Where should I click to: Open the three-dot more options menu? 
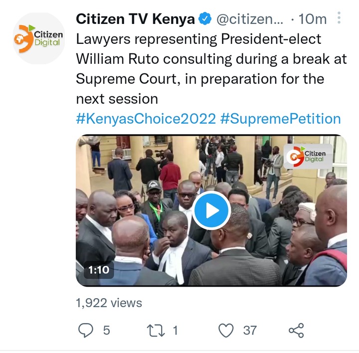(339, 18)
